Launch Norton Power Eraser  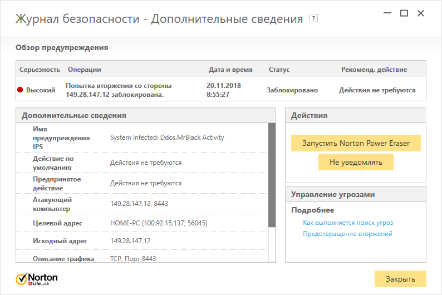click(356, 143)
